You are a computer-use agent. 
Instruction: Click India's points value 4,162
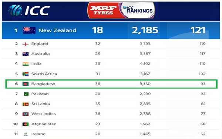coord(145,63)
